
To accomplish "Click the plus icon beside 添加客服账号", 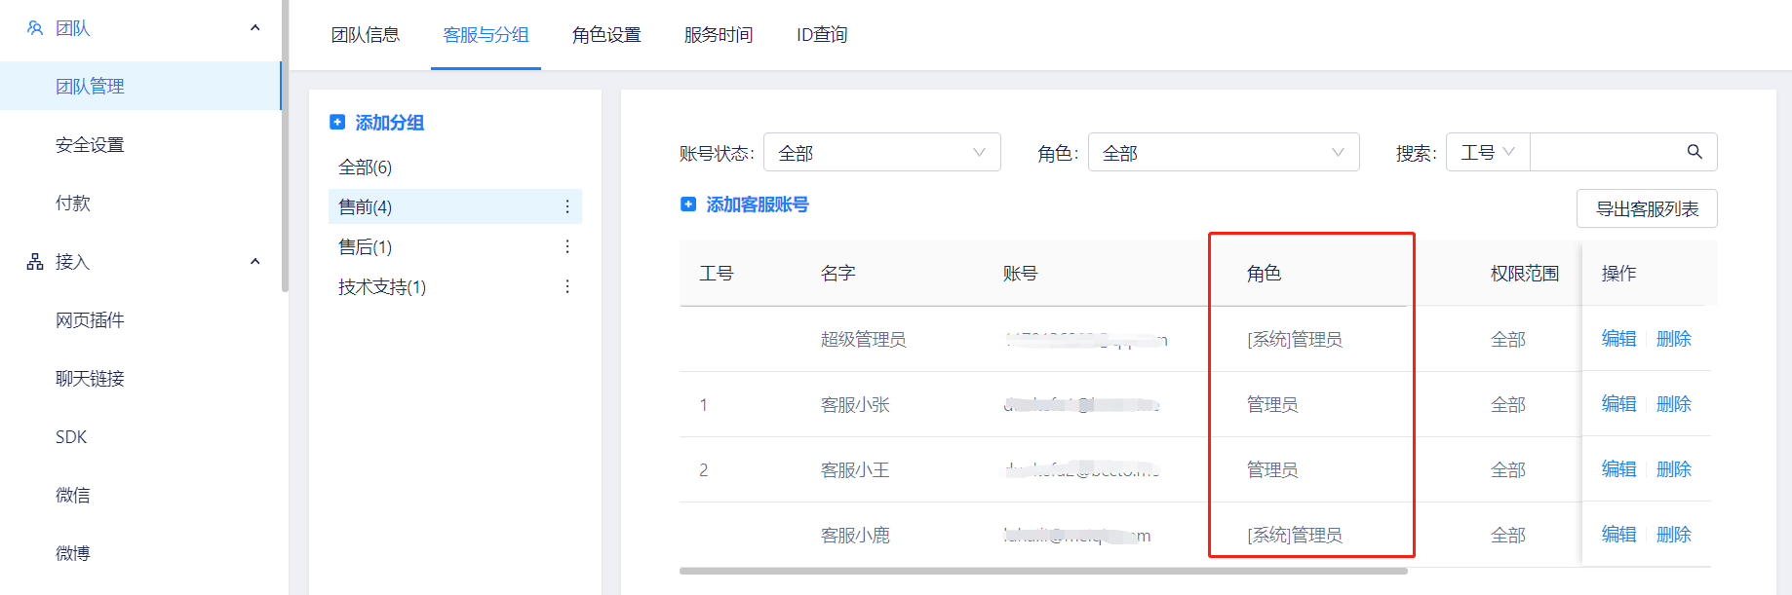I will 688,205.
